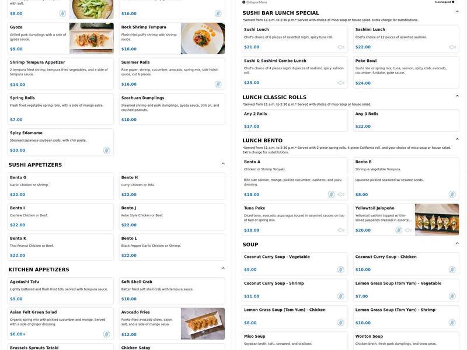
Task: Collapse the SUSHI BAR LUNCH SPECIAL section
Action: point(456,11)
